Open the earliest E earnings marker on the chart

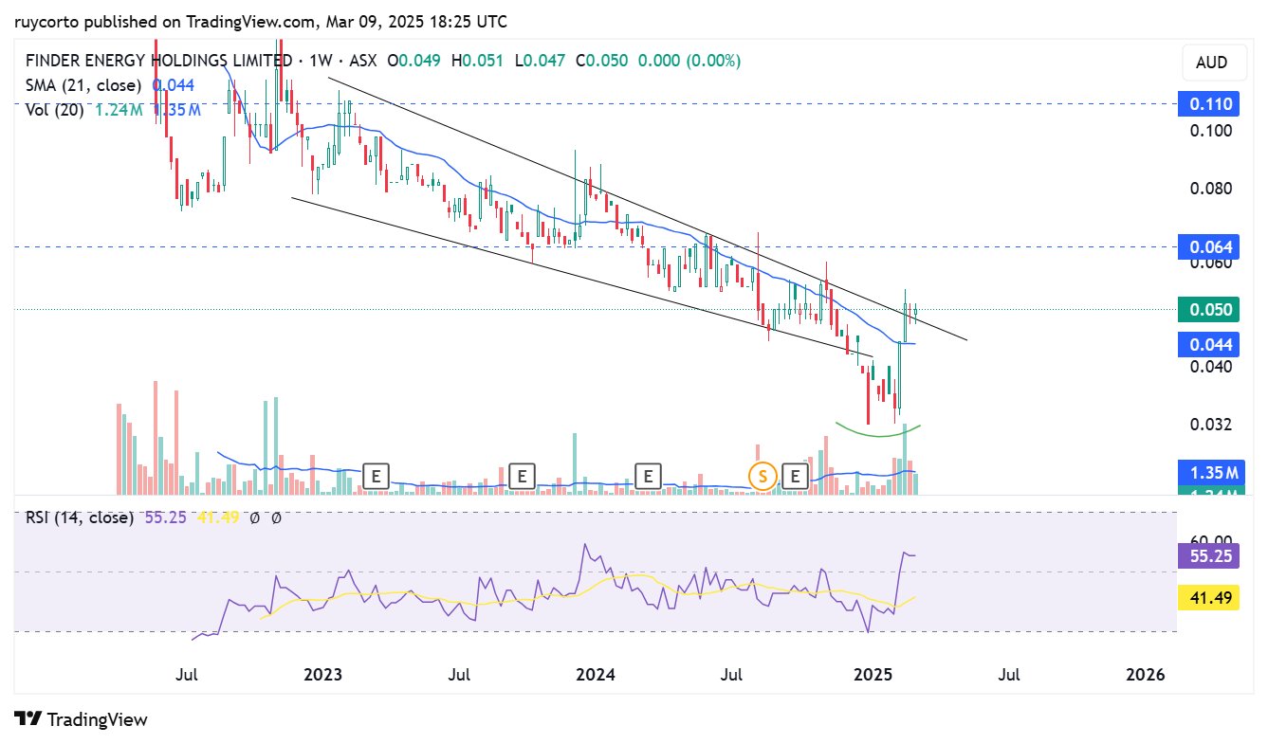coord(377,476)
